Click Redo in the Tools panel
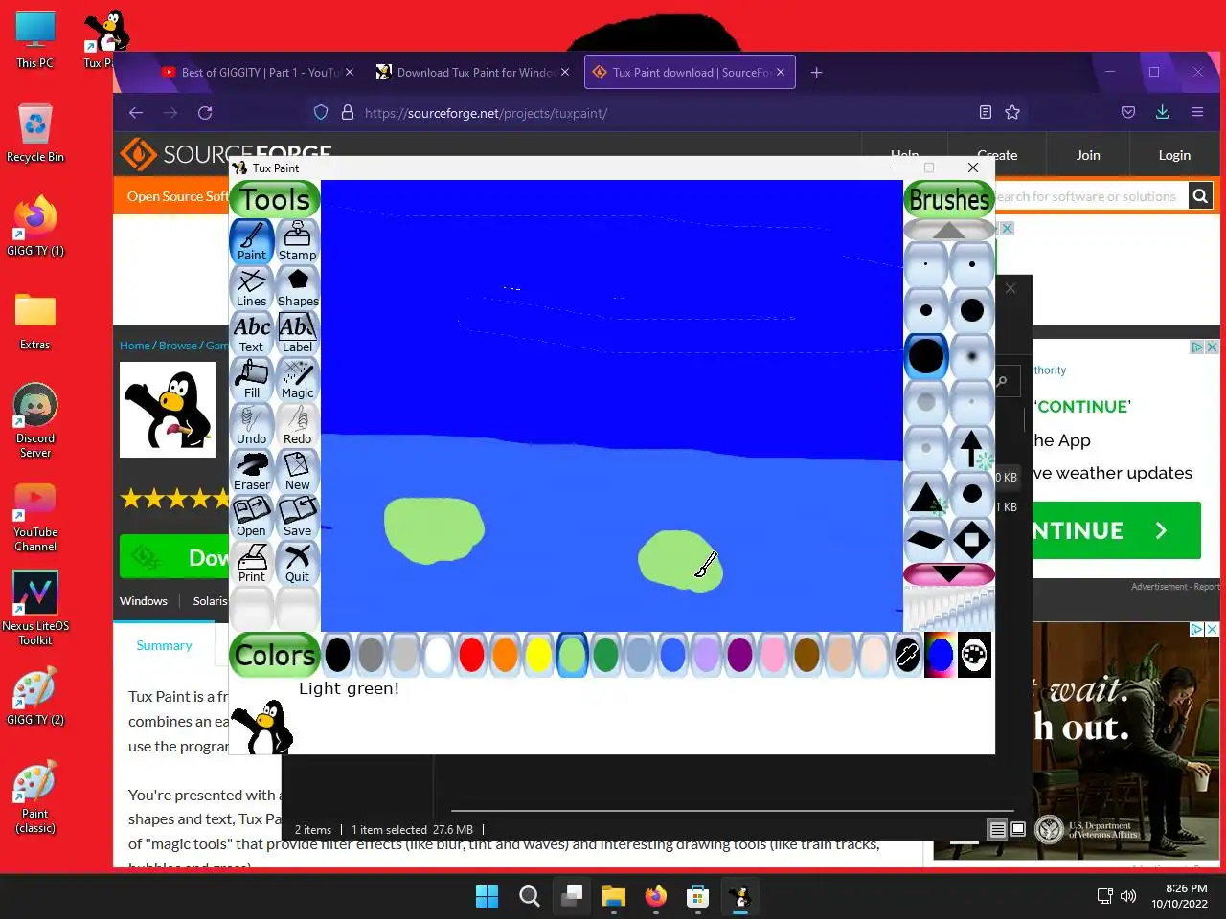1226x919 pixels. pyautogui.click(x=297, y=425)
